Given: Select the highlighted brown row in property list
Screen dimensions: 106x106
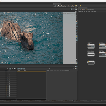Looking at the screenshot, I should (32, 72).
